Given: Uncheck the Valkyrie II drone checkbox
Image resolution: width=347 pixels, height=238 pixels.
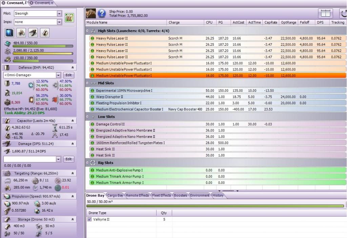Looking at the screenshot, I should pos(89,219).
